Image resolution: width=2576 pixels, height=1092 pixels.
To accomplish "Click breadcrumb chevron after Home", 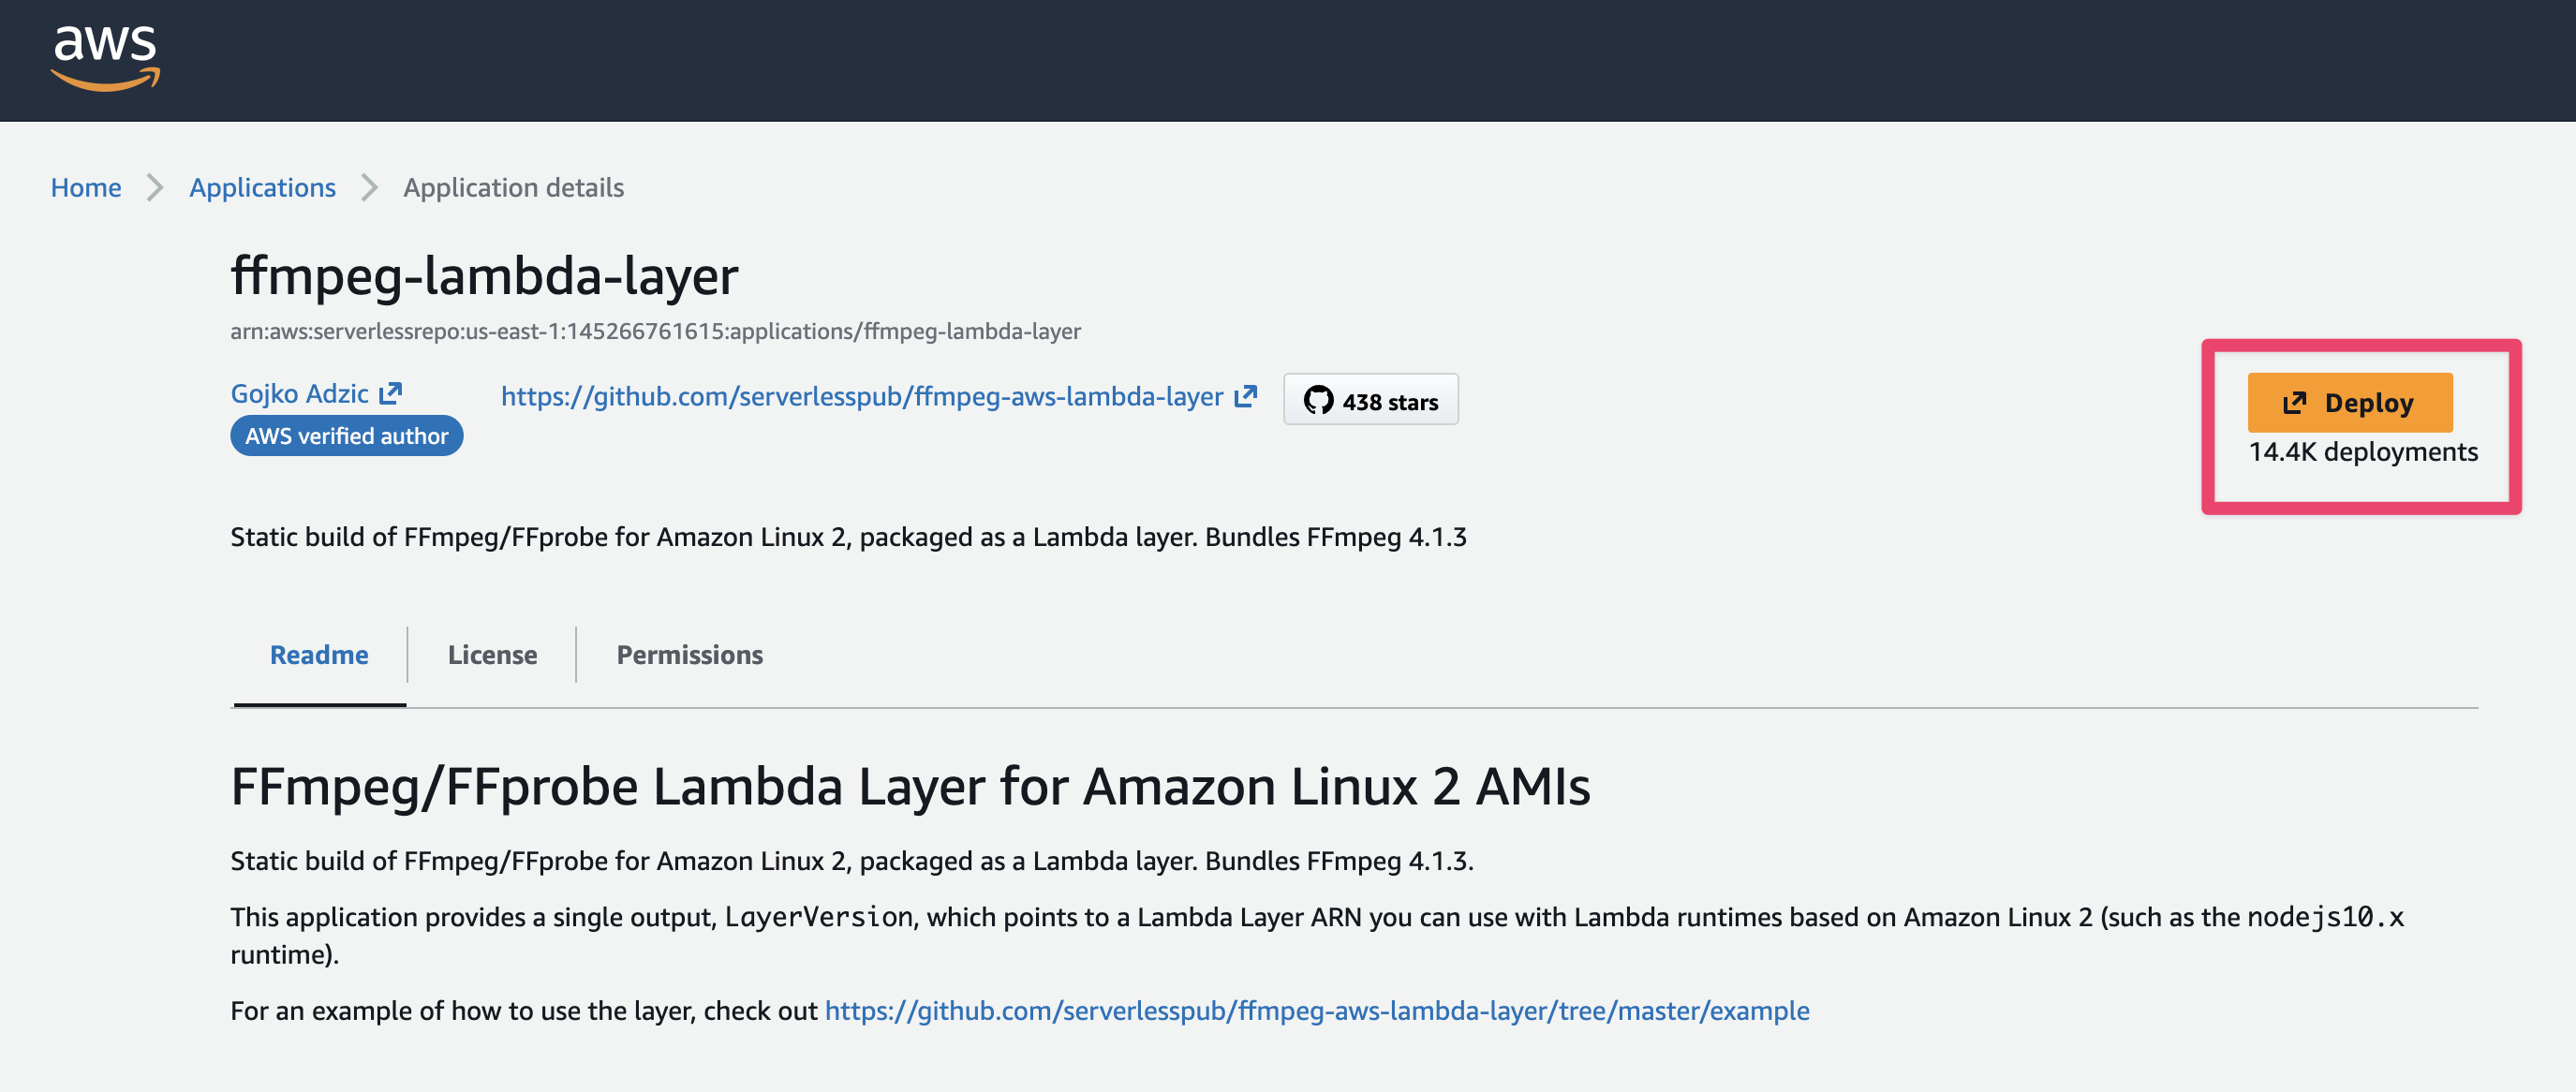I will 155,187.
